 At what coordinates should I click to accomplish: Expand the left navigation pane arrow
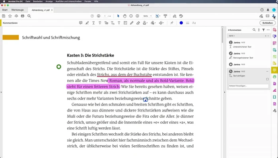(1, 92)
